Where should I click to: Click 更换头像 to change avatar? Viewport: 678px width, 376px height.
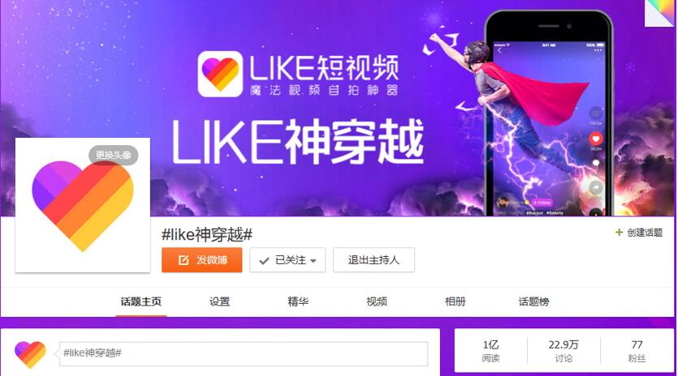(114, 155)
